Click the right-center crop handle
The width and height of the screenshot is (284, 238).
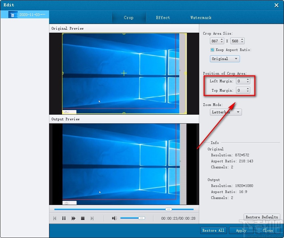click(186, 73)
